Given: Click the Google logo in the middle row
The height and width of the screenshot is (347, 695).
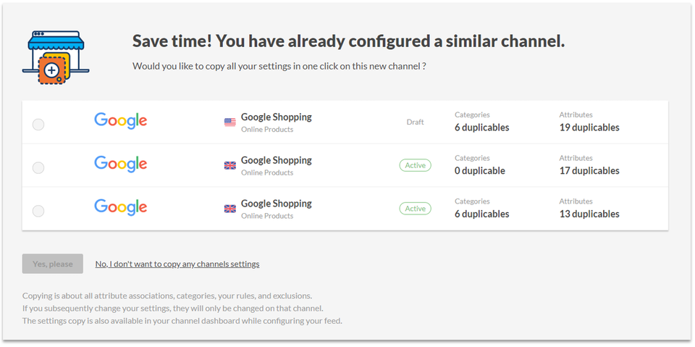Looking at the screenshot, I should click(x=121, y=164).
